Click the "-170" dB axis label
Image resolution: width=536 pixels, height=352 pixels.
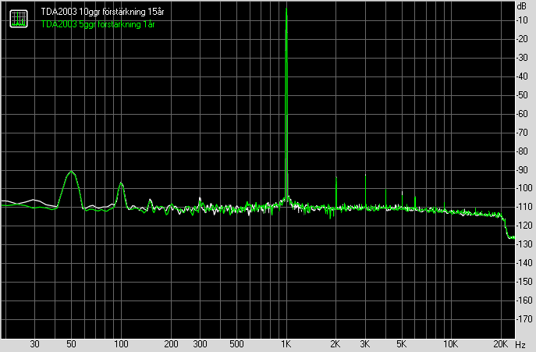pyautogui.click(x=524, y=319)
